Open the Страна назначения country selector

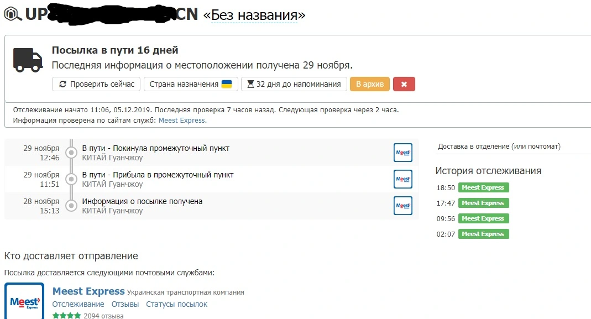(191, 84)
